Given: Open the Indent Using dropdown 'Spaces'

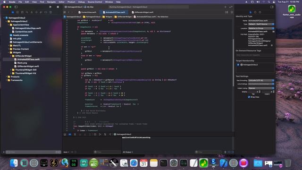Looking at the screenshot, I should tap(261, 88).
